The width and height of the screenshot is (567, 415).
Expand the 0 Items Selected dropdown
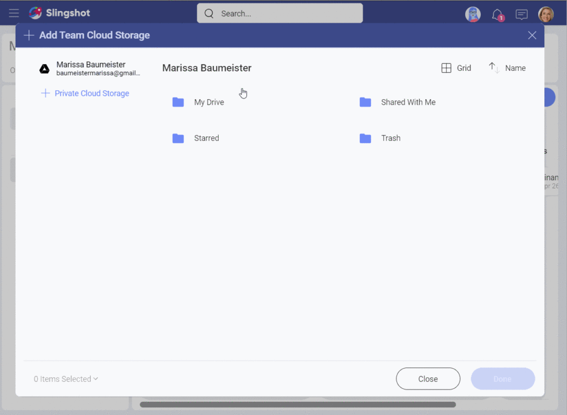tap(66, 379)
